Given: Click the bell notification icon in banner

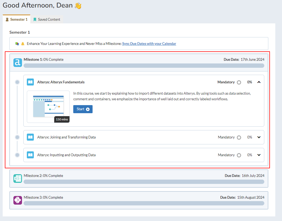Looking at the screenshot, I should 23,44.
